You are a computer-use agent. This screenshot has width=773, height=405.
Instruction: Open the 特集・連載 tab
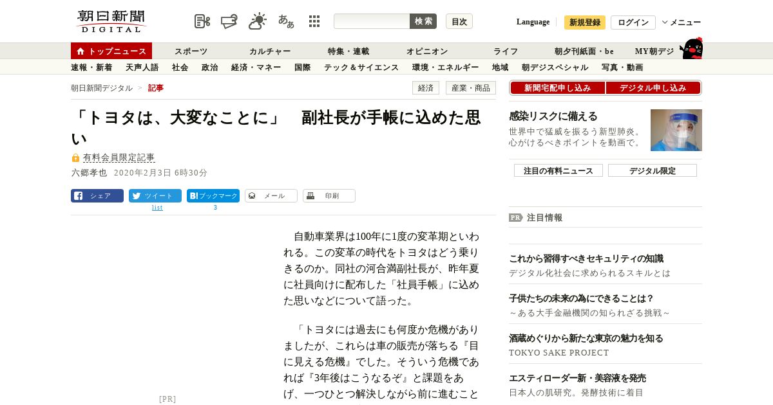click(x=348, y=51)
